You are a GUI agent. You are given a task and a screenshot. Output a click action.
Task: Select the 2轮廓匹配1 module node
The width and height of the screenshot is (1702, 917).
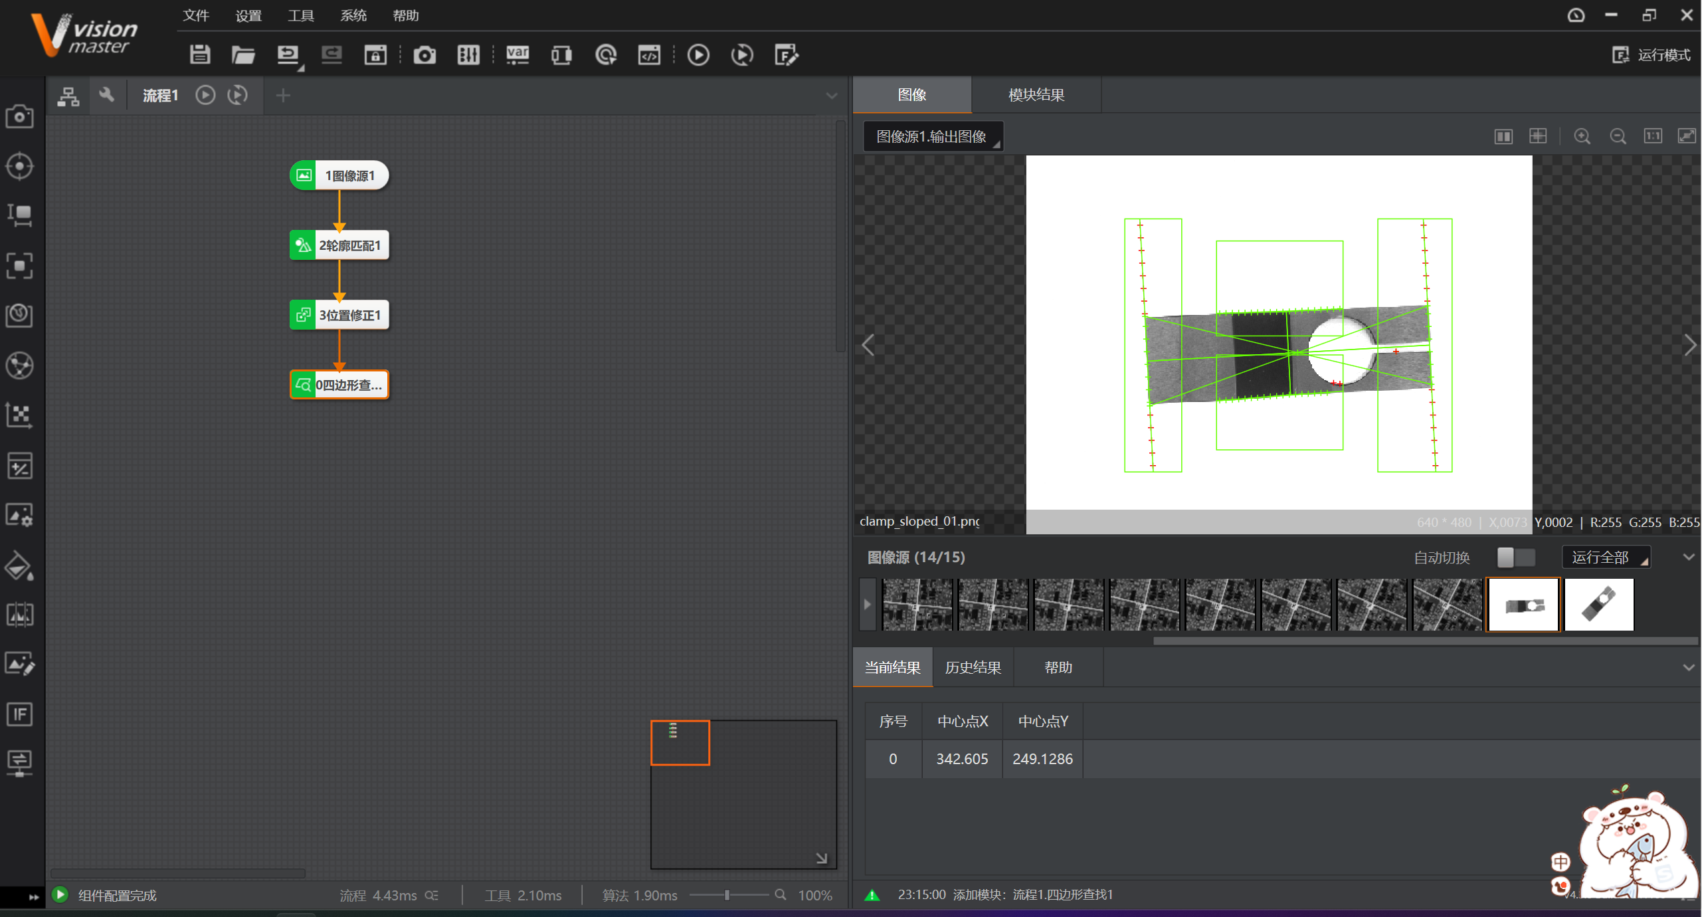pyautogui.click(x=339, y=245)
